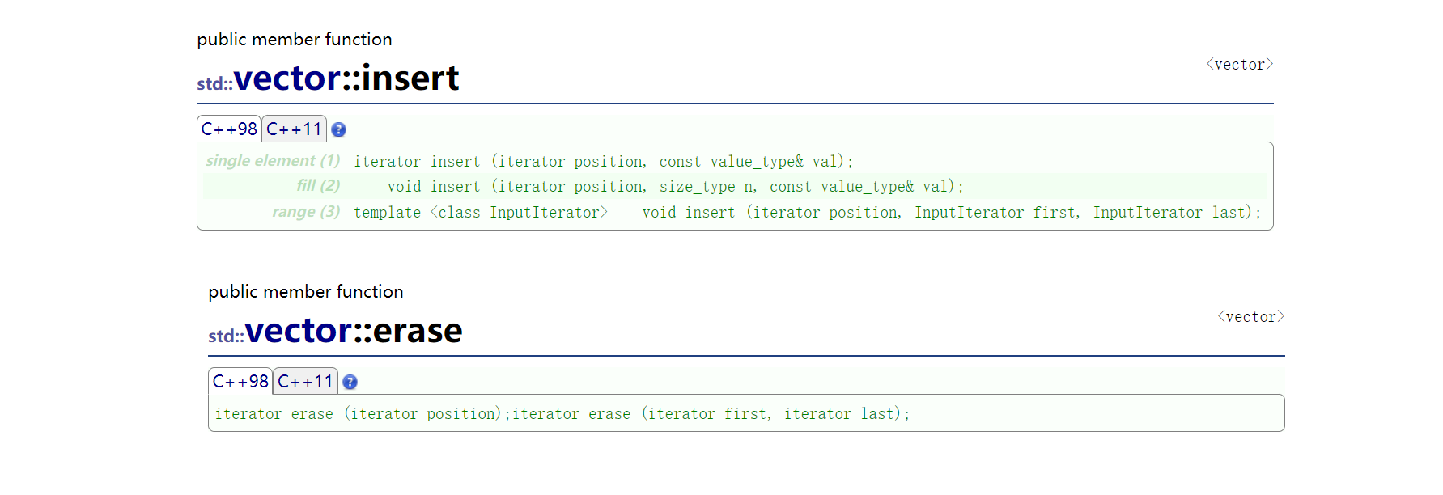Click the "range (3)" overload label
The image size is (1443, 495).
point(306,212)
